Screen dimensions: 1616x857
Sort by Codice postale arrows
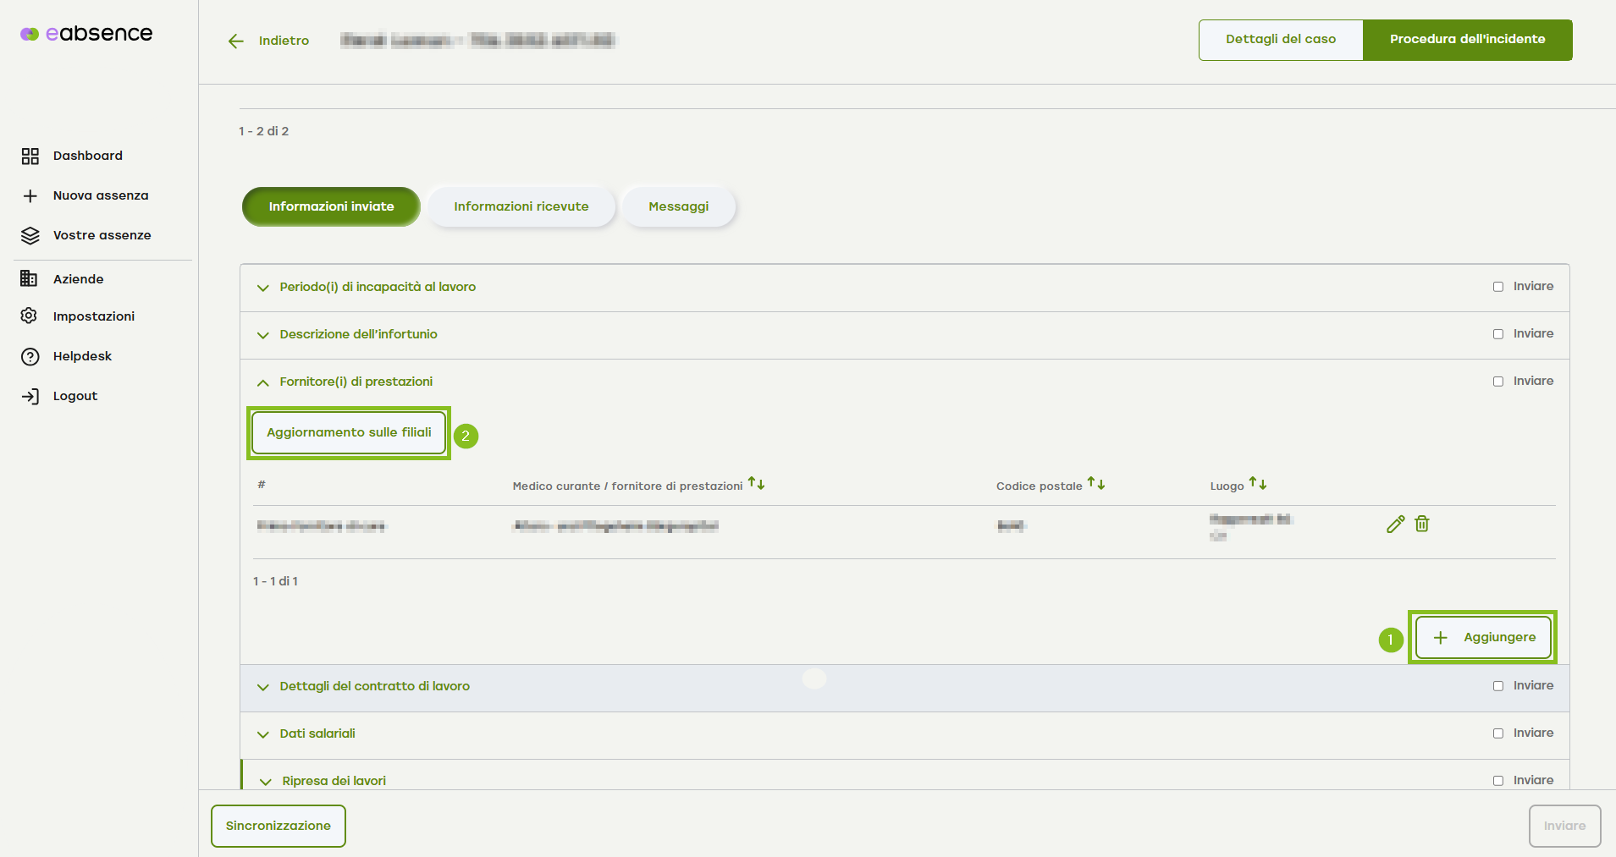pos(1096,484)
